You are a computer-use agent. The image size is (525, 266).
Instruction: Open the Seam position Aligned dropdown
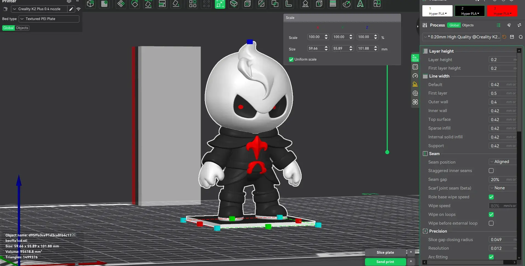pyautogui.click(x=503, y=162)
